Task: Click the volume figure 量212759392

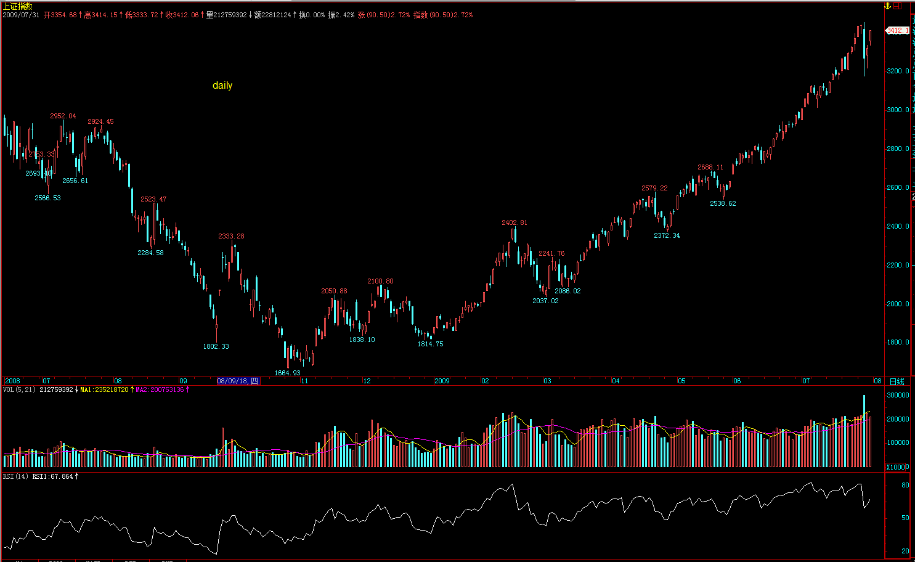Action: 226,15
